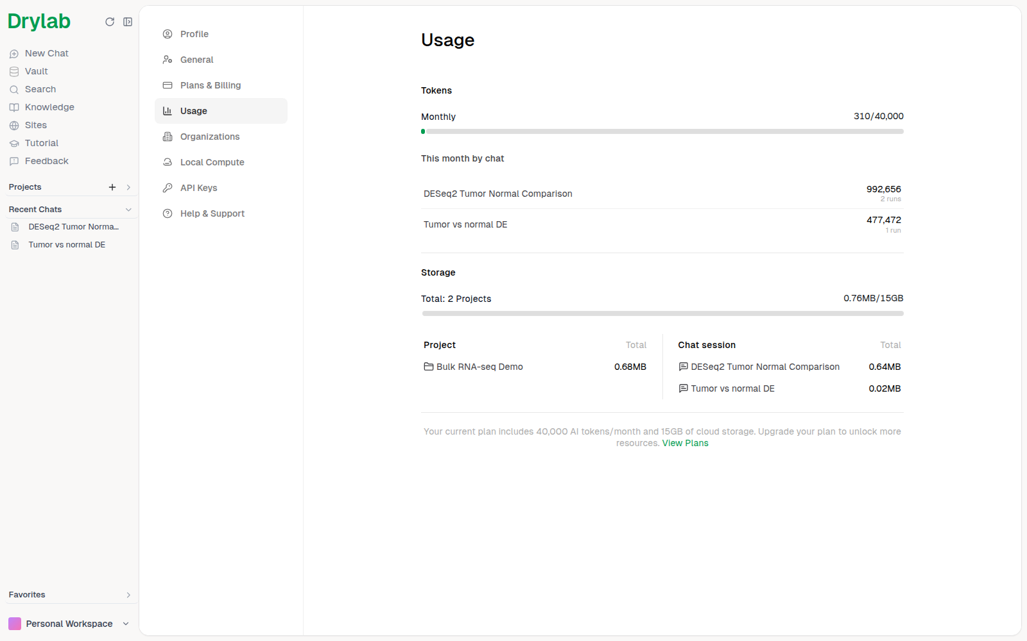
Task: Click the New Chat icon
Action: [14, 54]
